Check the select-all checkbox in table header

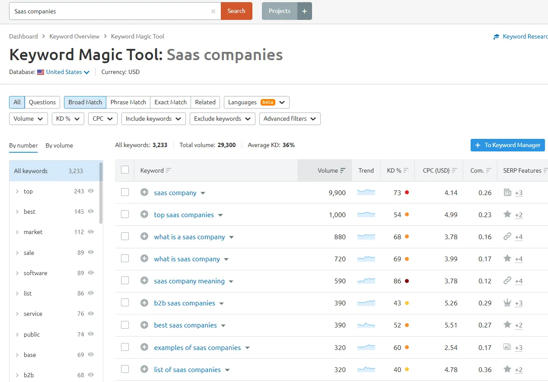(x=125, y=170)
